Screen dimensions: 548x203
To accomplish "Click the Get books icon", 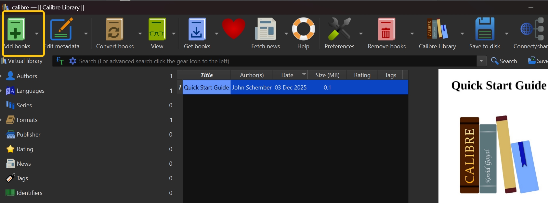I will [x=197, y=30].
